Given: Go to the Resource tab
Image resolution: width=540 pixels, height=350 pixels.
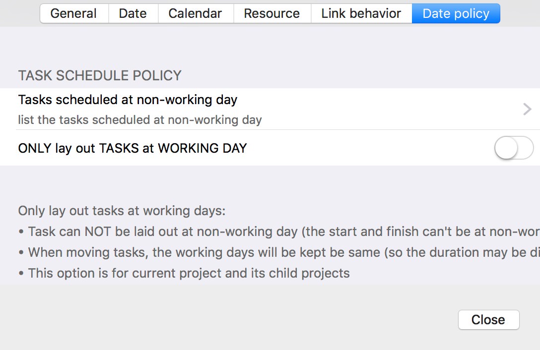Looking at the screenshot, I should [x=271, y=13].
